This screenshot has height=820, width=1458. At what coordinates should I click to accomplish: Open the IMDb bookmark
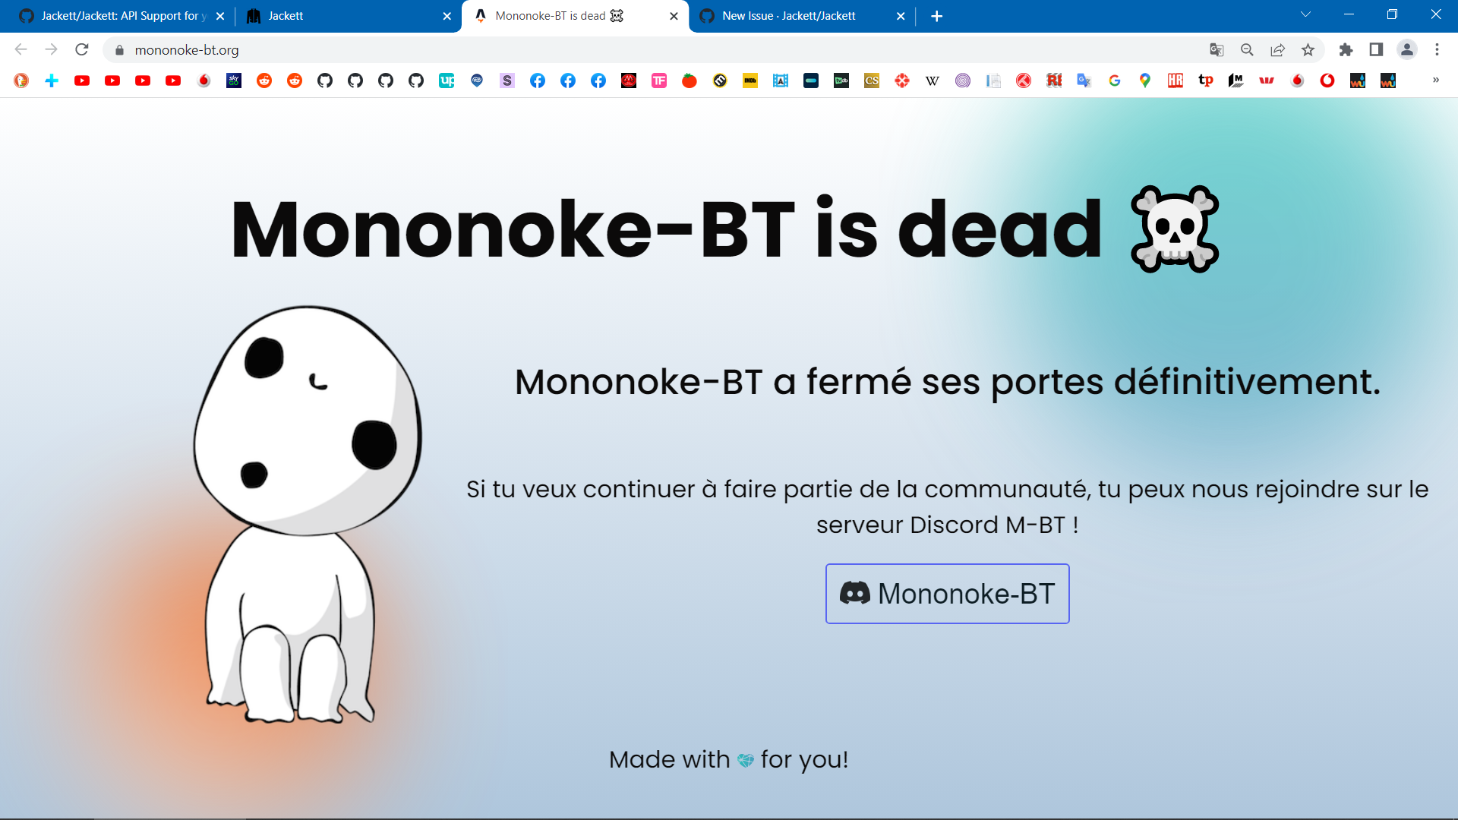click(750, 80)
